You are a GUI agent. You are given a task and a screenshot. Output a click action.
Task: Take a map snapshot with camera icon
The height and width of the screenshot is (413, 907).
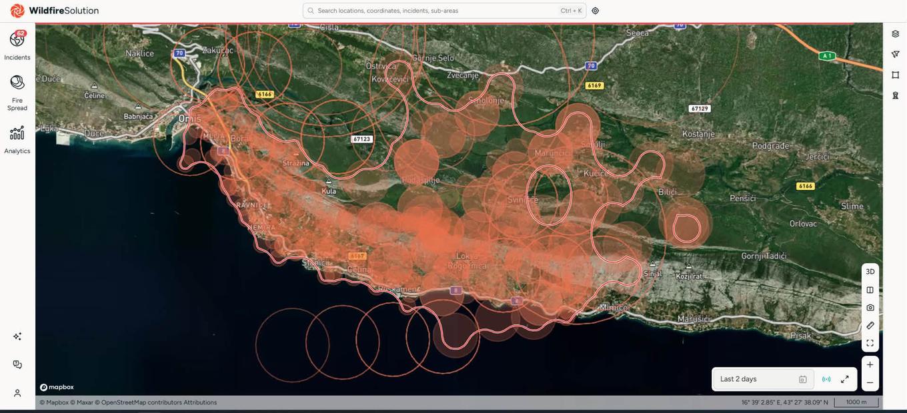tap(870, 308)
